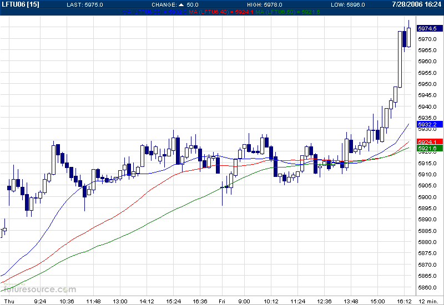This screenshot has width=444, height=305.
Task: Click the 5940.0 price axis label
Action: pos(427,106)
